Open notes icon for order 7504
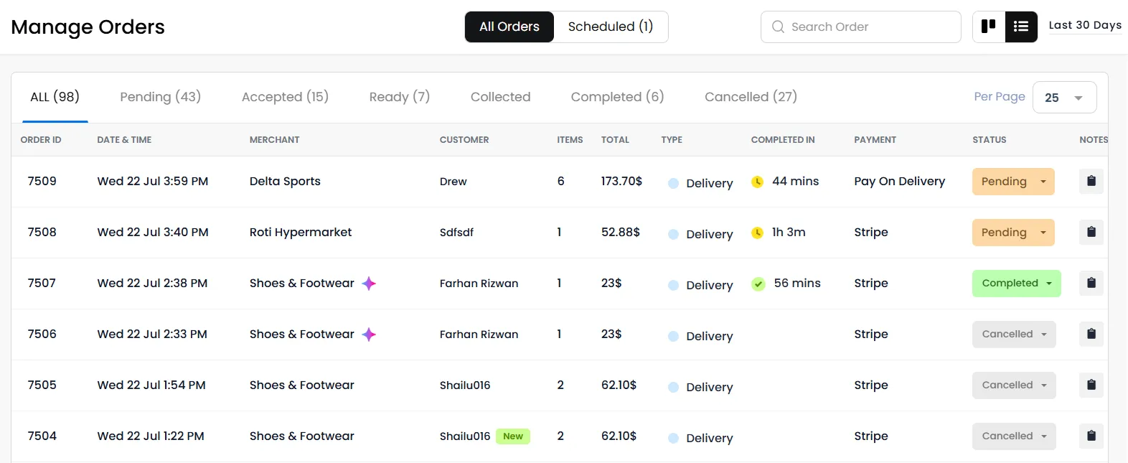The height and width of the screenshot is (463, 1128). pos(1091,436)
